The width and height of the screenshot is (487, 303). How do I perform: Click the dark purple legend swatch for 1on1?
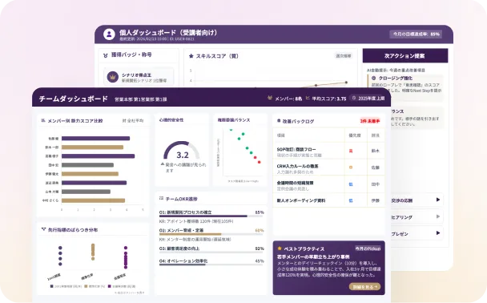click(52, 286)
